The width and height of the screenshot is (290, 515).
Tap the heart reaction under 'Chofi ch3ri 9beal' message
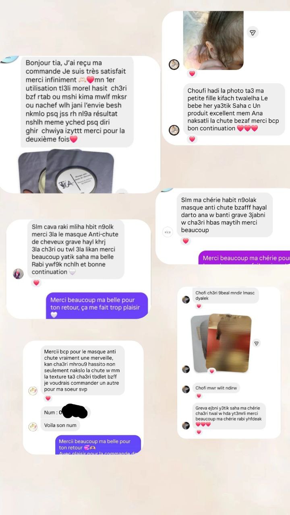tap(199, 306)
